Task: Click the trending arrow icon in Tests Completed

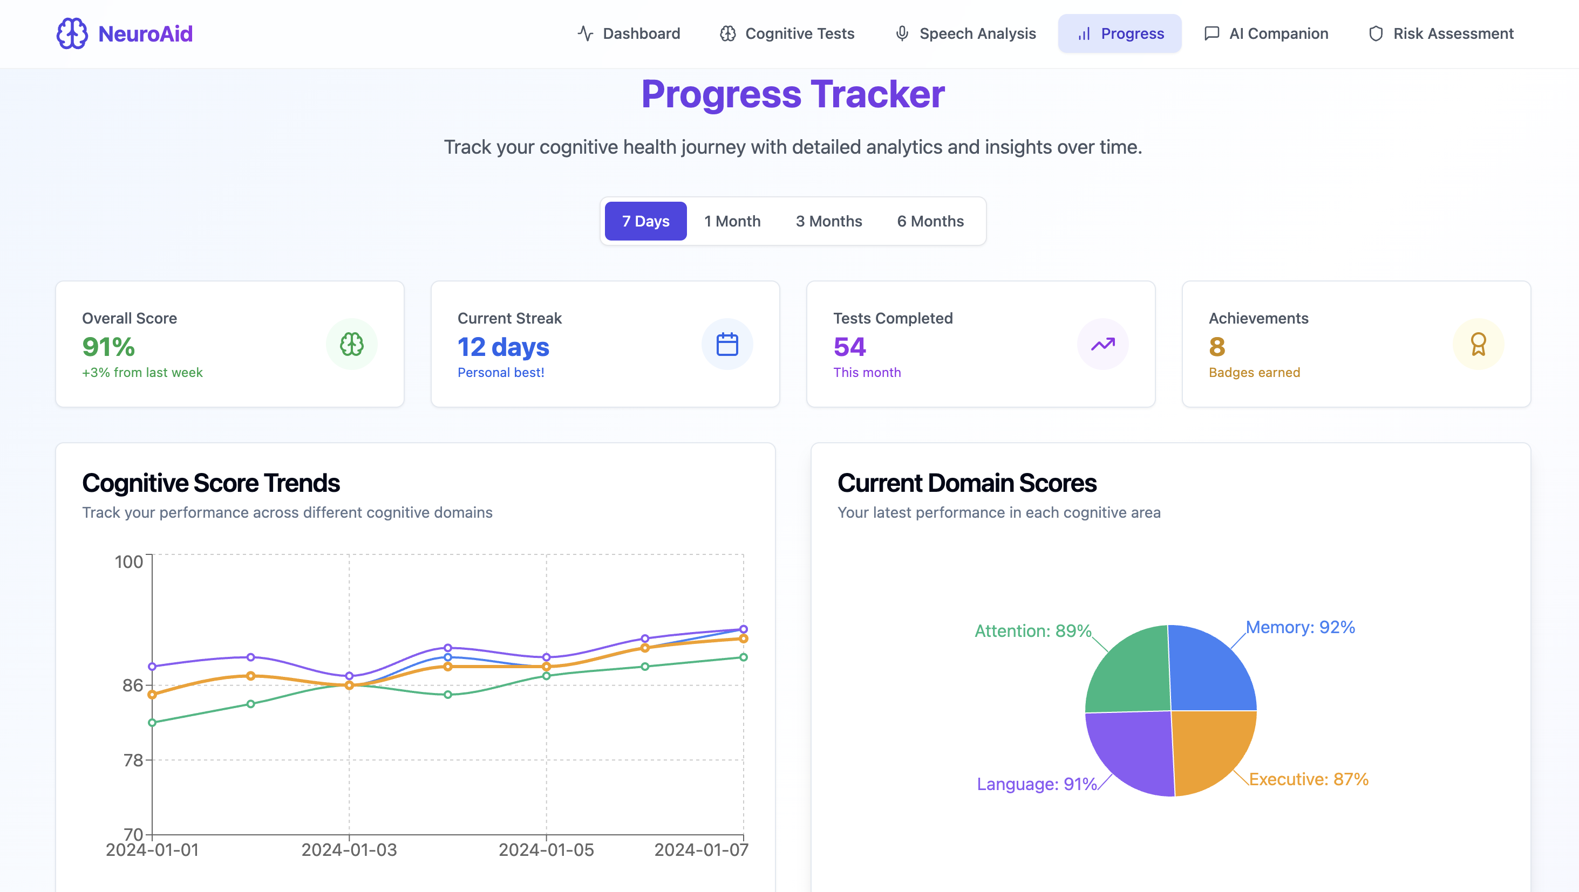Action: click(x=1102, y=344)
